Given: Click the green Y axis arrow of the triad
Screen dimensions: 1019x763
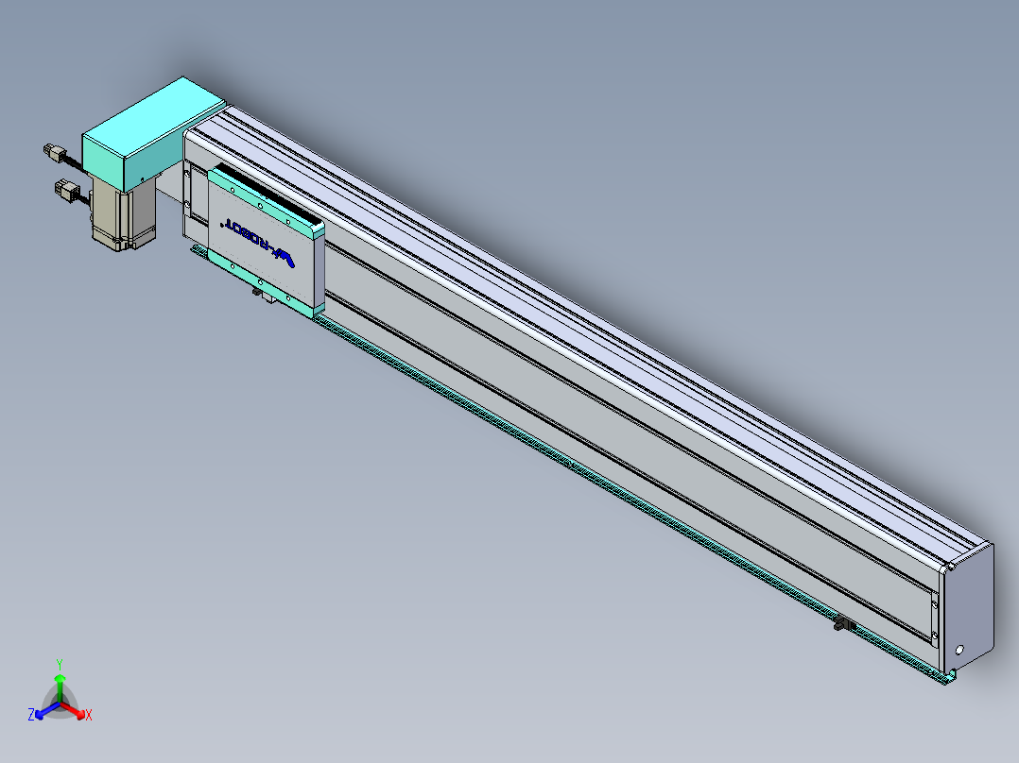Looking at the screenshot, I should (60, 687).
